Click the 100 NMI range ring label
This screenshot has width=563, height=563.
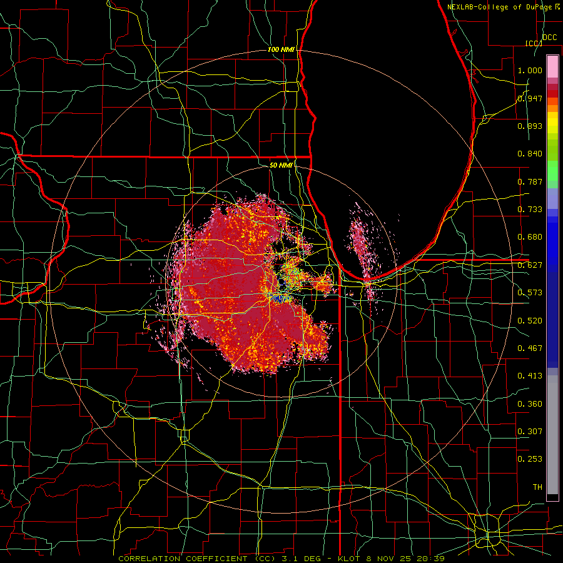click(281, 49)
